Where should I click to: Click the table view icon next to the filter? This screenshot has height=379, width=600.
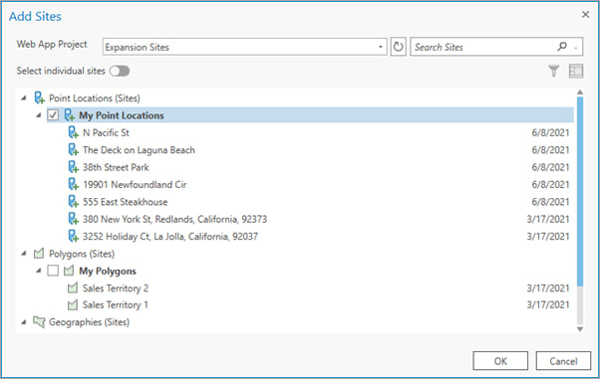pyautogui.click(x=575, y=71)
